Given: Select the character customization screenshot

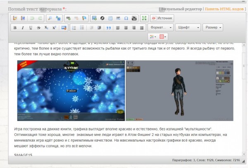Looking at the screenshot, I should tap(179, 91).
